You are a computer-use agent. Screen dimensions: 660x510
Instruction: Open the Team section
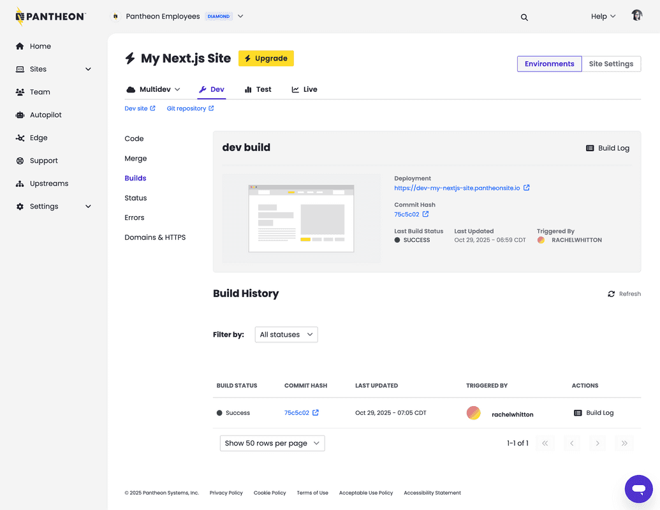click(40, 92)
